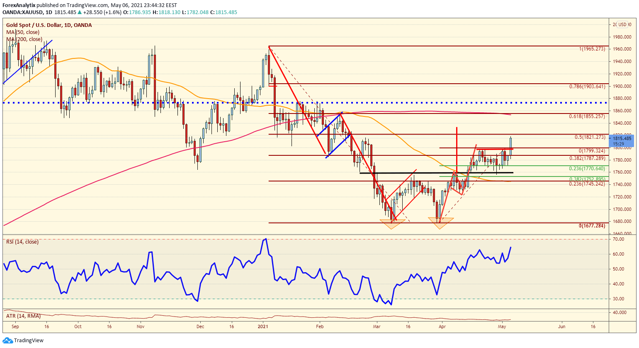Click price axis value 1900.000

(x=622, y=86)
